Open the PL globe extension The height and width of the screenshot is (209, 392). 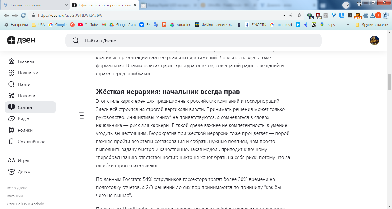coord(310,16)
